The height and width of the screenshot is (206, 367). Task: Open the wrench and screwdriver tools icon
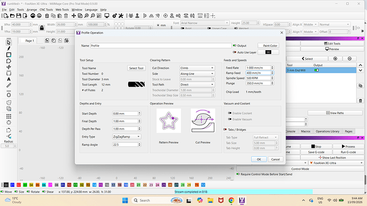[x=121, y=15]
